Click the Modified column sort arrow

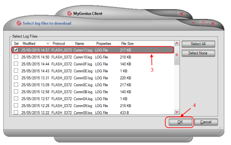[x=48, y=43]
